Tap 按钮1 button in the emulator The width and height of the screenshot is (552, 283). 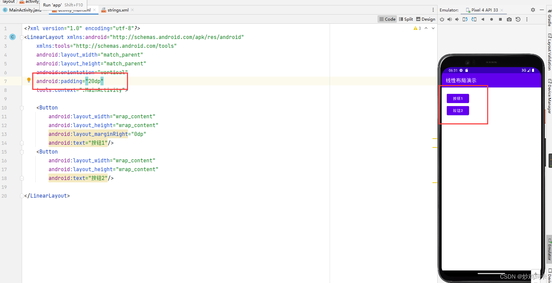click(458, 98)
